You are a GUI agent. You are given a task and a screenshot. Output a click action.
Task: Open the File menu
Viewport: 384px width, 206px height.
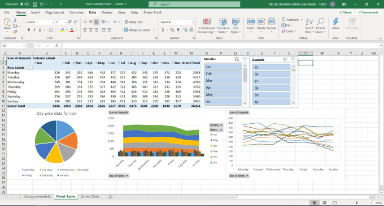point(7,12)
